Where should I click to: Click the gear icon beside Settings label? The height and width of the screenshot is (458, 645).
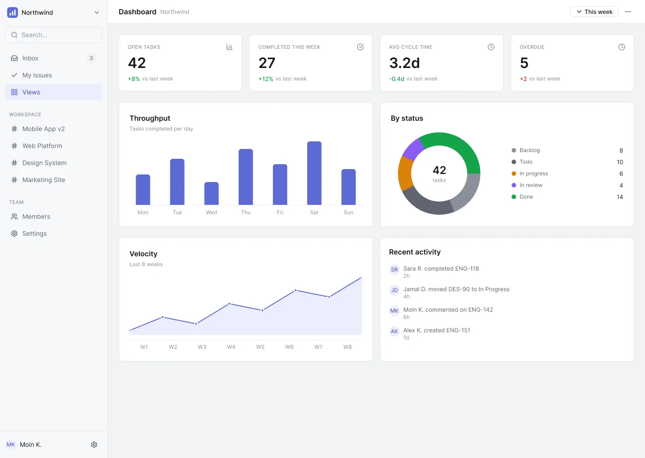click(14, 233)
